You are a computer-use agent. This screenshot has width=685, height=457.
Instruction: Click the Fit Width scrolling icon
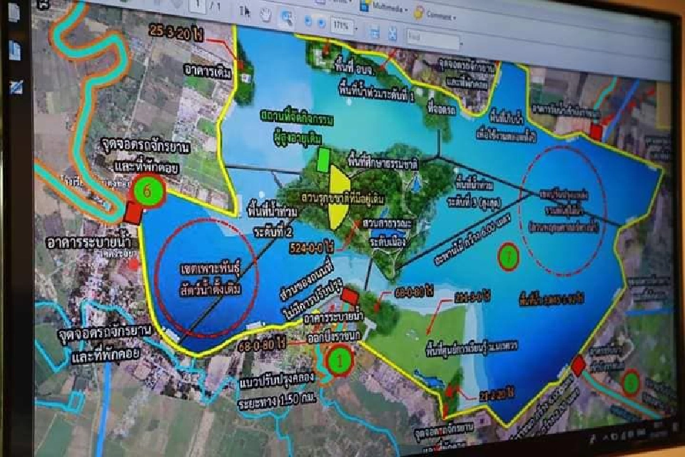click(374, 30)
